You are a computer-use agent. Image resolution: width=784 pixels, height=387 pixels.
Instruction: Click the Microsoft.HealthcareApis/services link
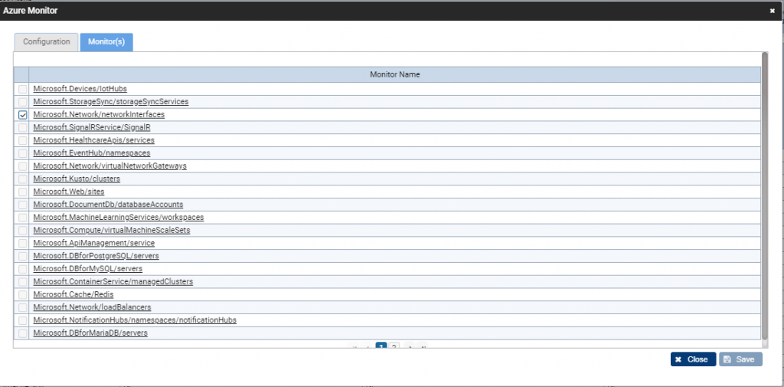(94, 140)
